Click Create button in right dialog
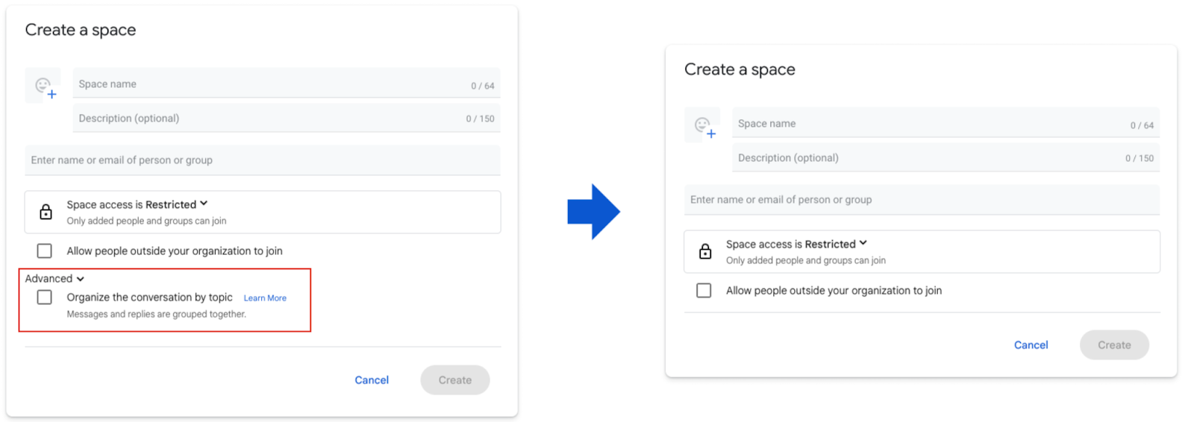Screen dimensions: 1194x422 [1114, 345]
